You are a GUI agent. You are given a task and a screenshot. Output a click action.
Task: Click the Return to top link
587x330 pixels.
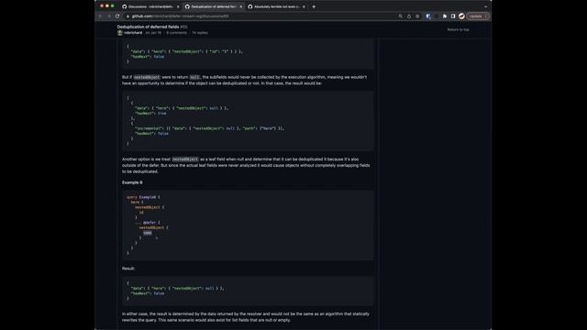[459, 29]
